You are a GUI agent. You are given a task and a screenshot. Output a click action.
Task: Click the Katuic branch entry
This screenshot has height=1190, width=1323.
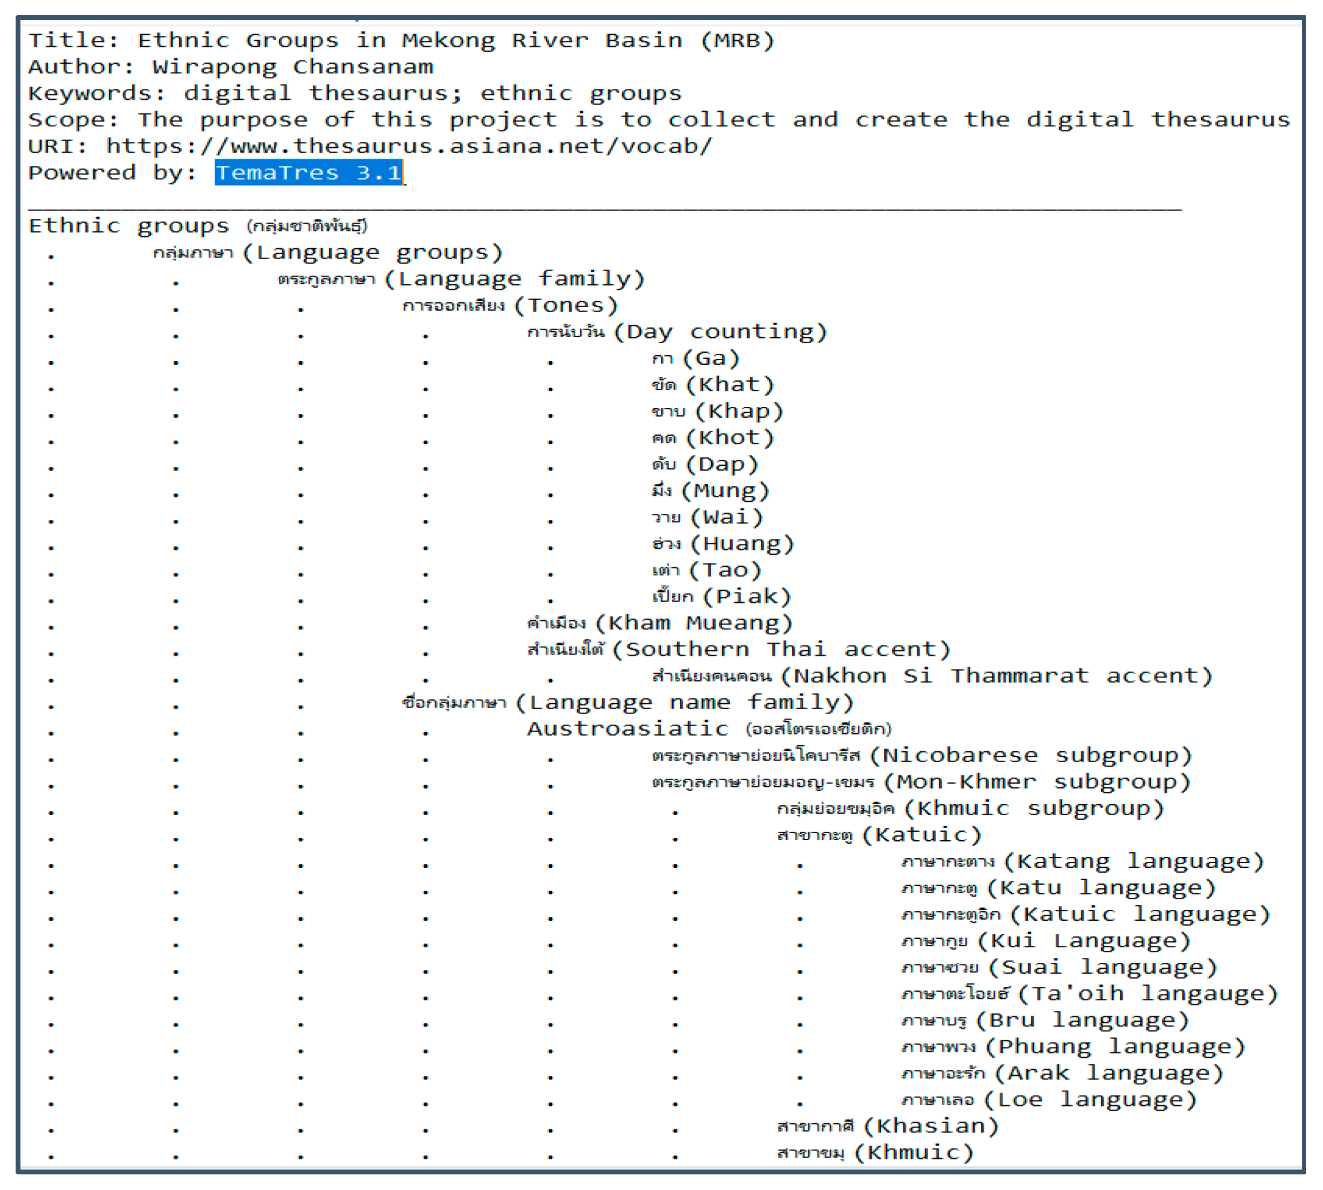[879, 835]
